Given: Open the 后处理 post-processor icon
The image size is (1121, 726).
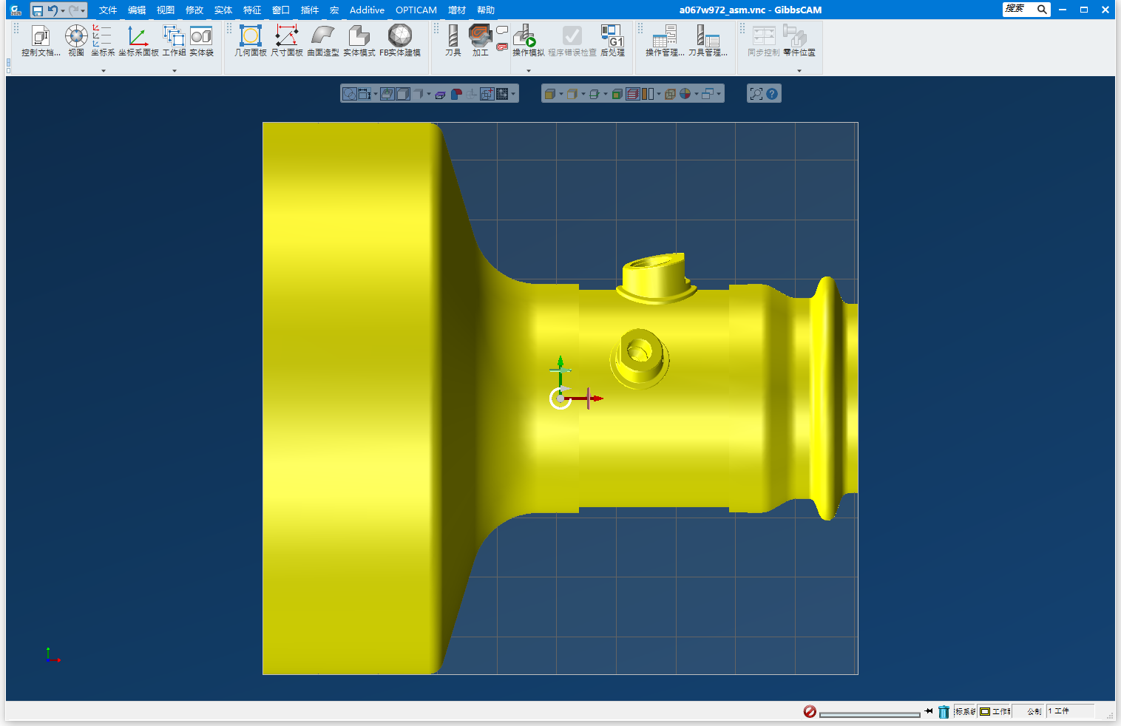Looking at the screenshot, I should pyautogui.click(x=612, y=40).
